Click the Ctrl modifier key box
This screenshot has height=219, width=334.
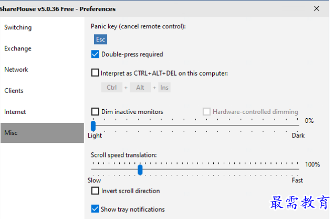[x=111, y=88]
